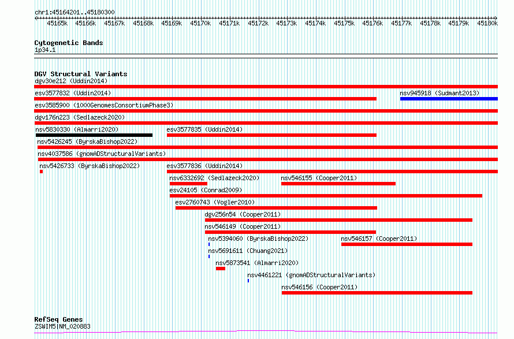This screenshot has height=339, width=514.
Task: Click the tiny blue nsv5691611 marker
Action: pos(209,256)
